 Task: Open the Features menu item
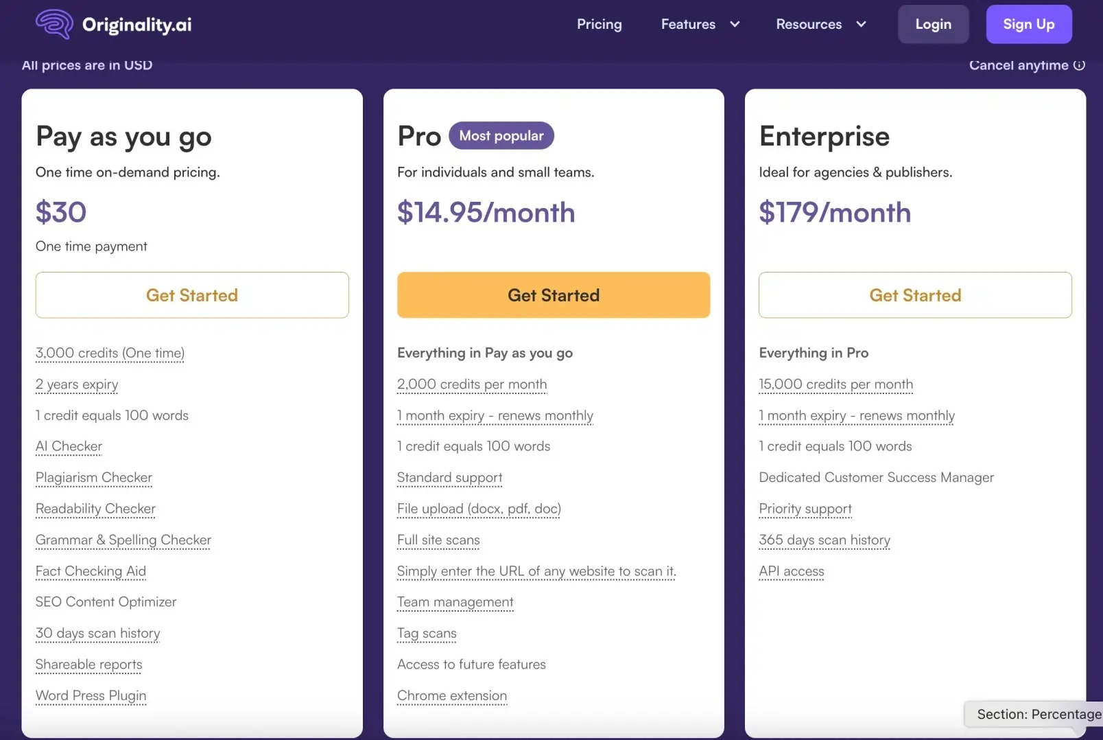tap(688, 24)
